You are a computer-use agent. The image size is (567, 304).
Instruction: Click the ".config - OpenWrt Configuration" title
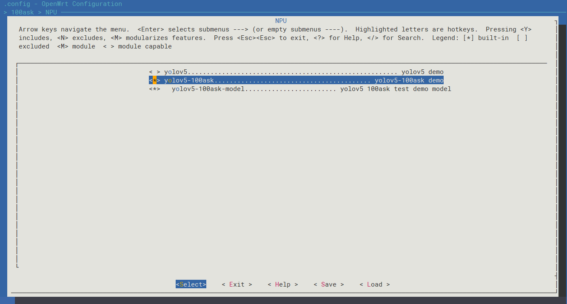pos(63,4)
